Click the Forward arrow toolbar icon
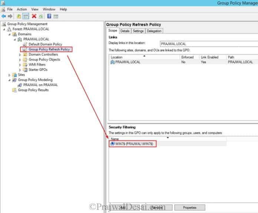The image size is (258, 213). (10, 16)
